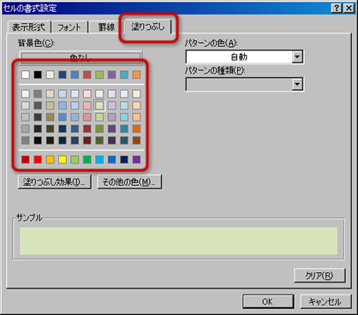Screen dimensions: 358x315
Task: Pick the lightest pink shade of red
Action: (87, 94)
